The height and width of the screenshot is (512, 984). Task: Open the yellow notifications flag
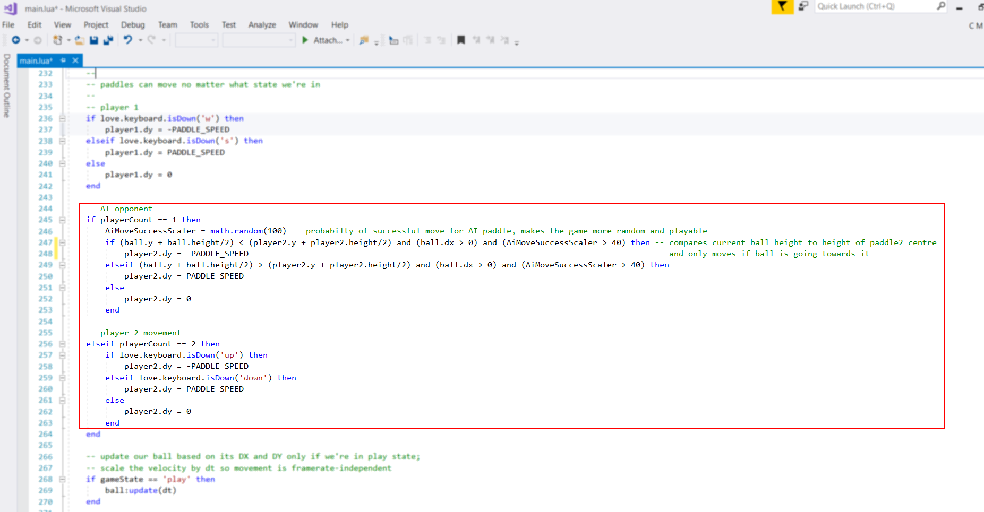pos(782,6)
